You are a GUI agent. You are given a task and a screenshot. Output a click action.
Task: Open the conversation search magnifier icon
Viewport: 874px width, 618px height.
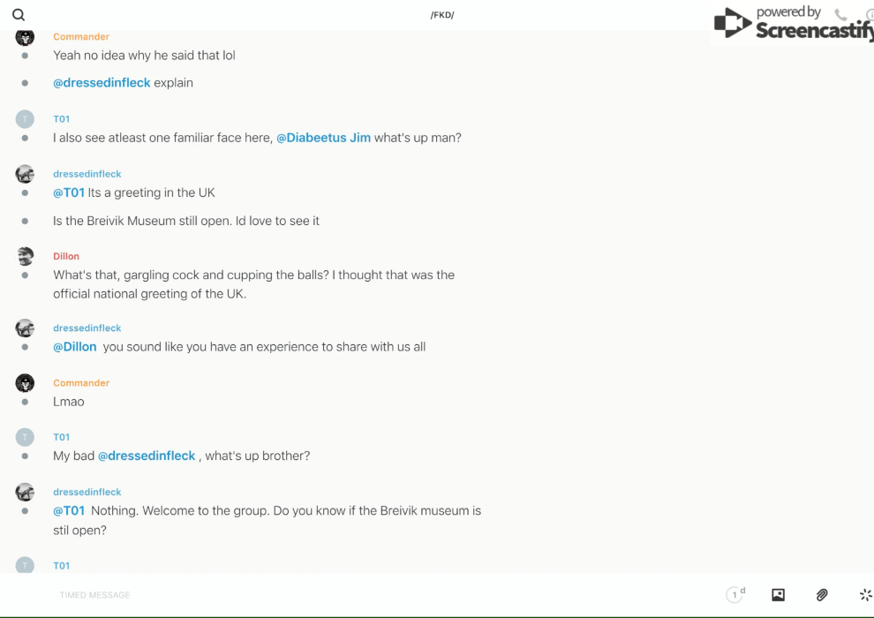coord(19,15)
